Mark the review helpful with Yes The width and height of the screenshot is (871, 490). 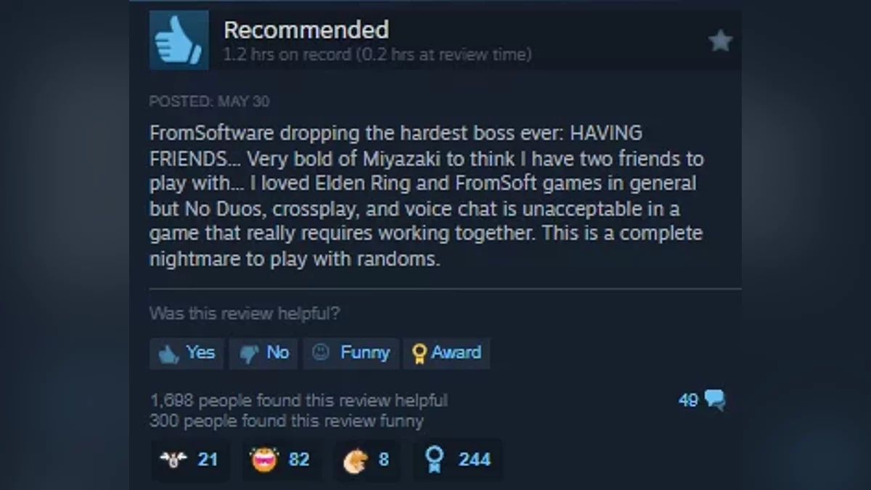click(187, 353)
